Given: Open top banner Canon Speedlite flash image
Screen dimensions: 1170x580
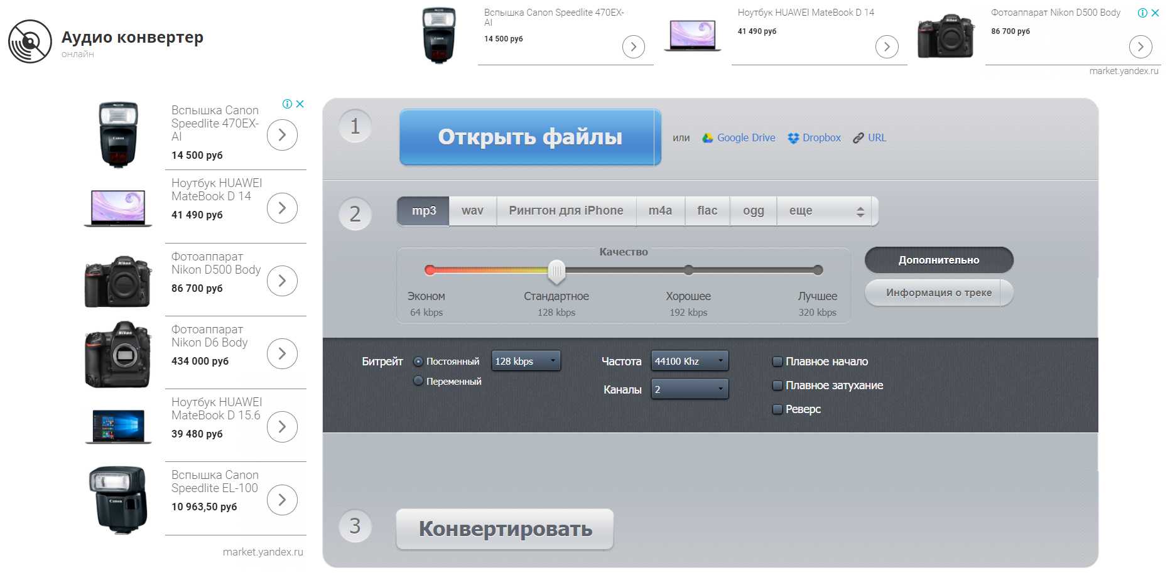Looking at the screenshot, I should click(x=438, y=36).
